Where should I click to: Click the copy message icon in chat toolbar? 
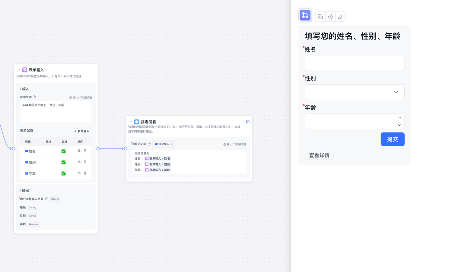pos(320,17)
